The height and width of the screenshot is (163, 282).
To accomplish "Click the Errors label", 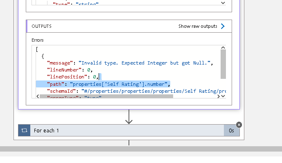I will (38, 40).
